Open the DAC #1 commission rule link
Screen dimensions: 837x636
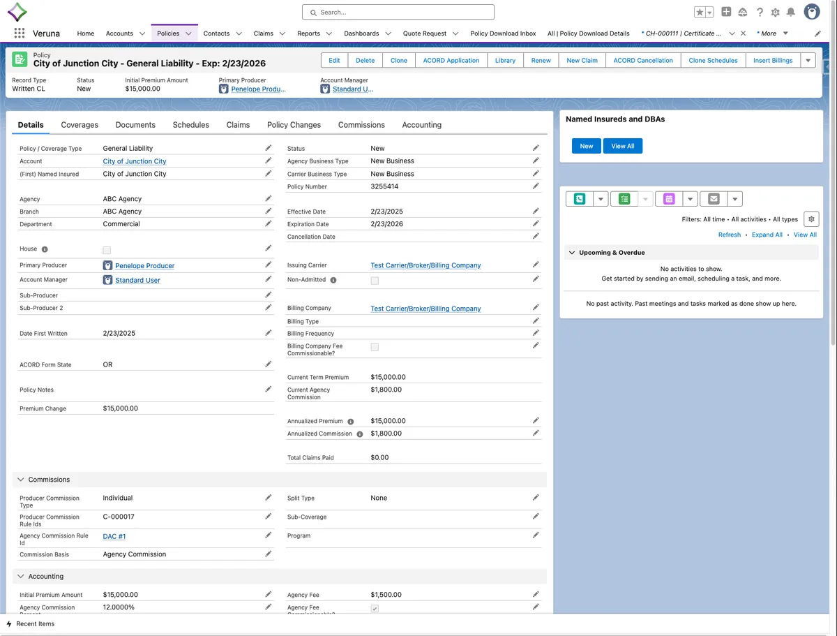[x=114, y=537]
